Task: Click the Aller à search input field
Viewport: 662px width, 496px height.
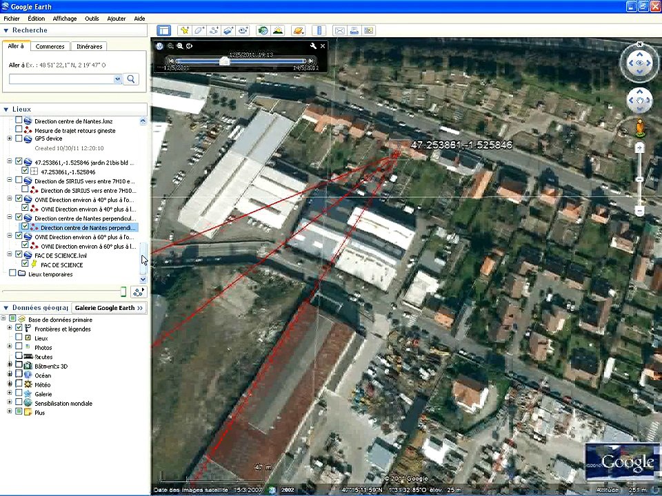Action: [61, 79]
